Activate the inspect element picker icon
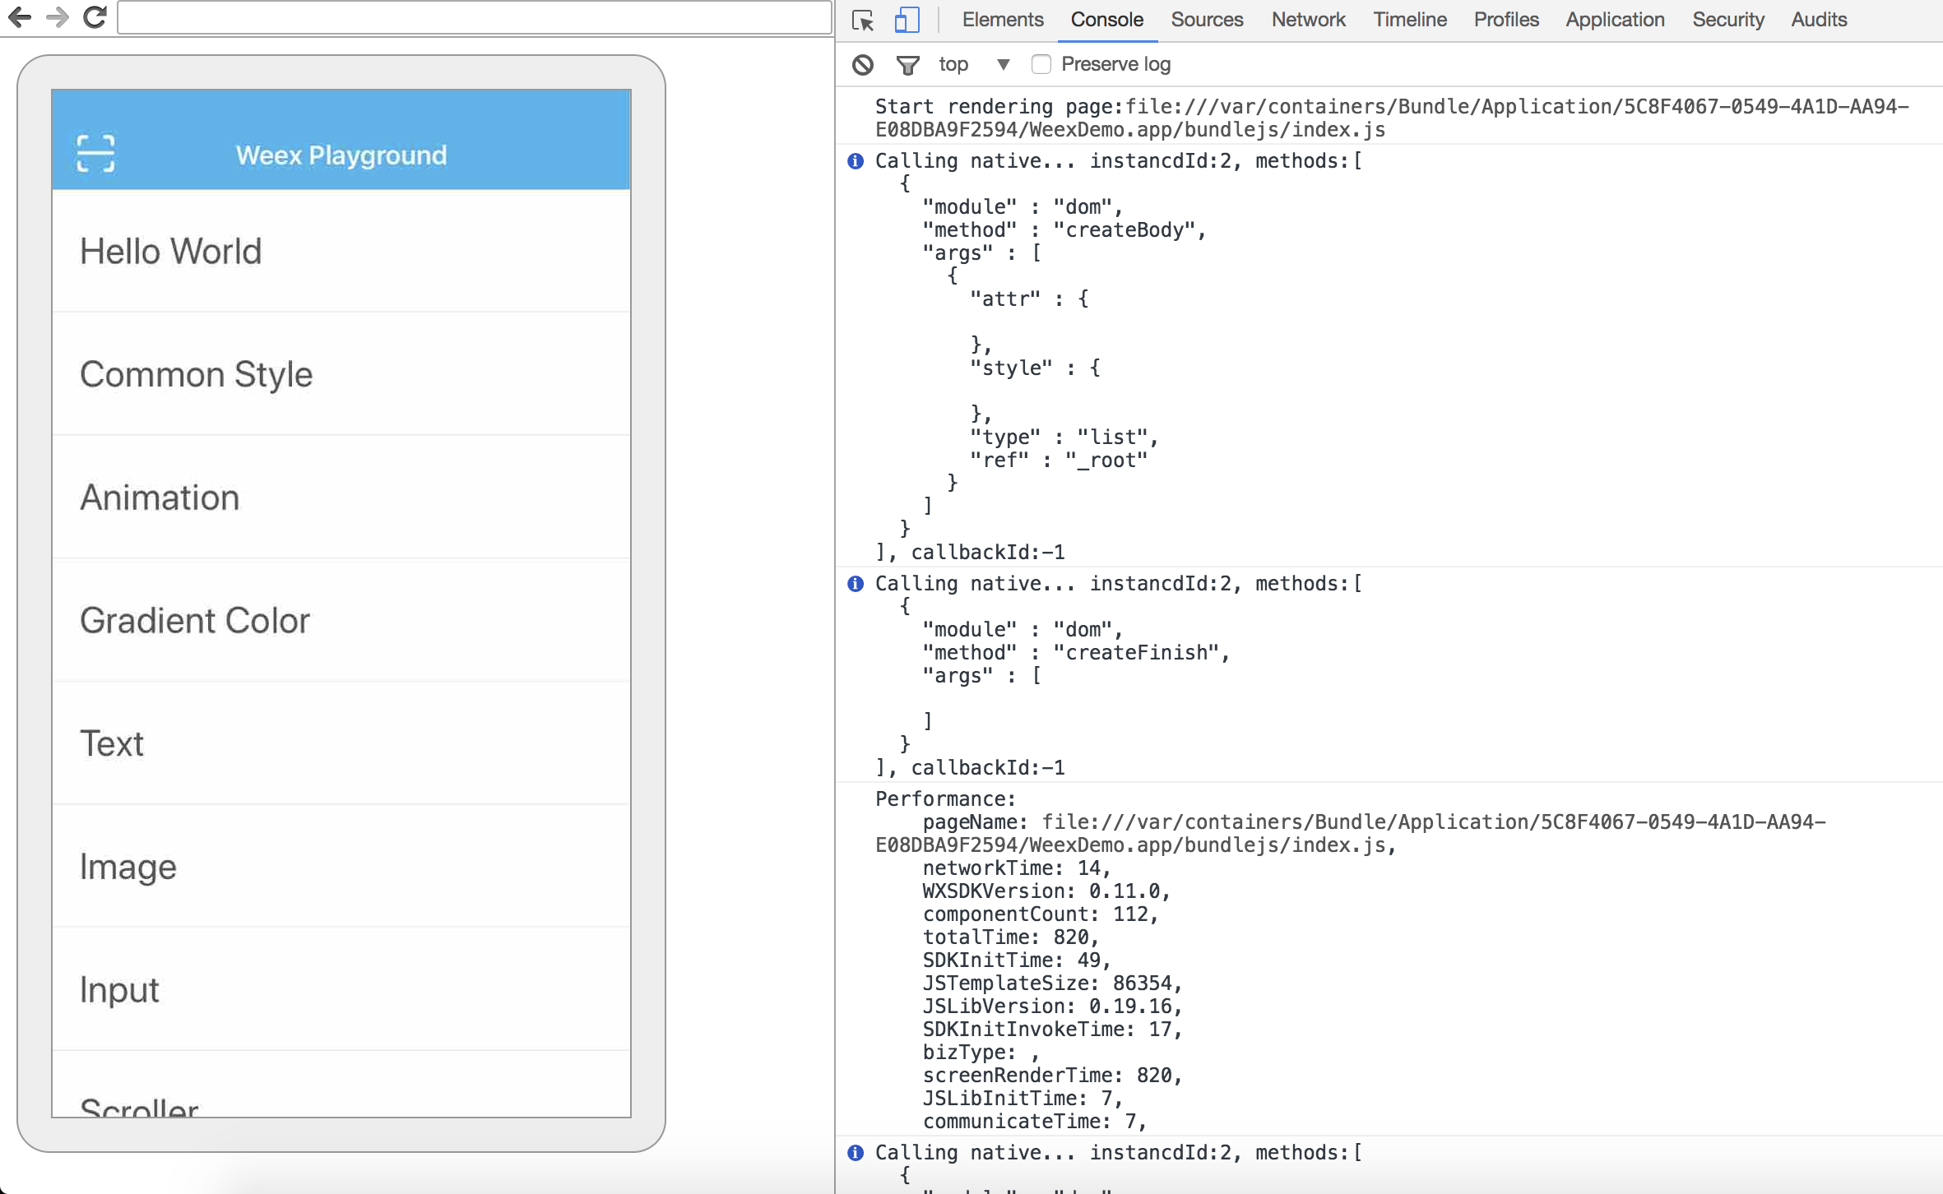 [x=863, y=20]
